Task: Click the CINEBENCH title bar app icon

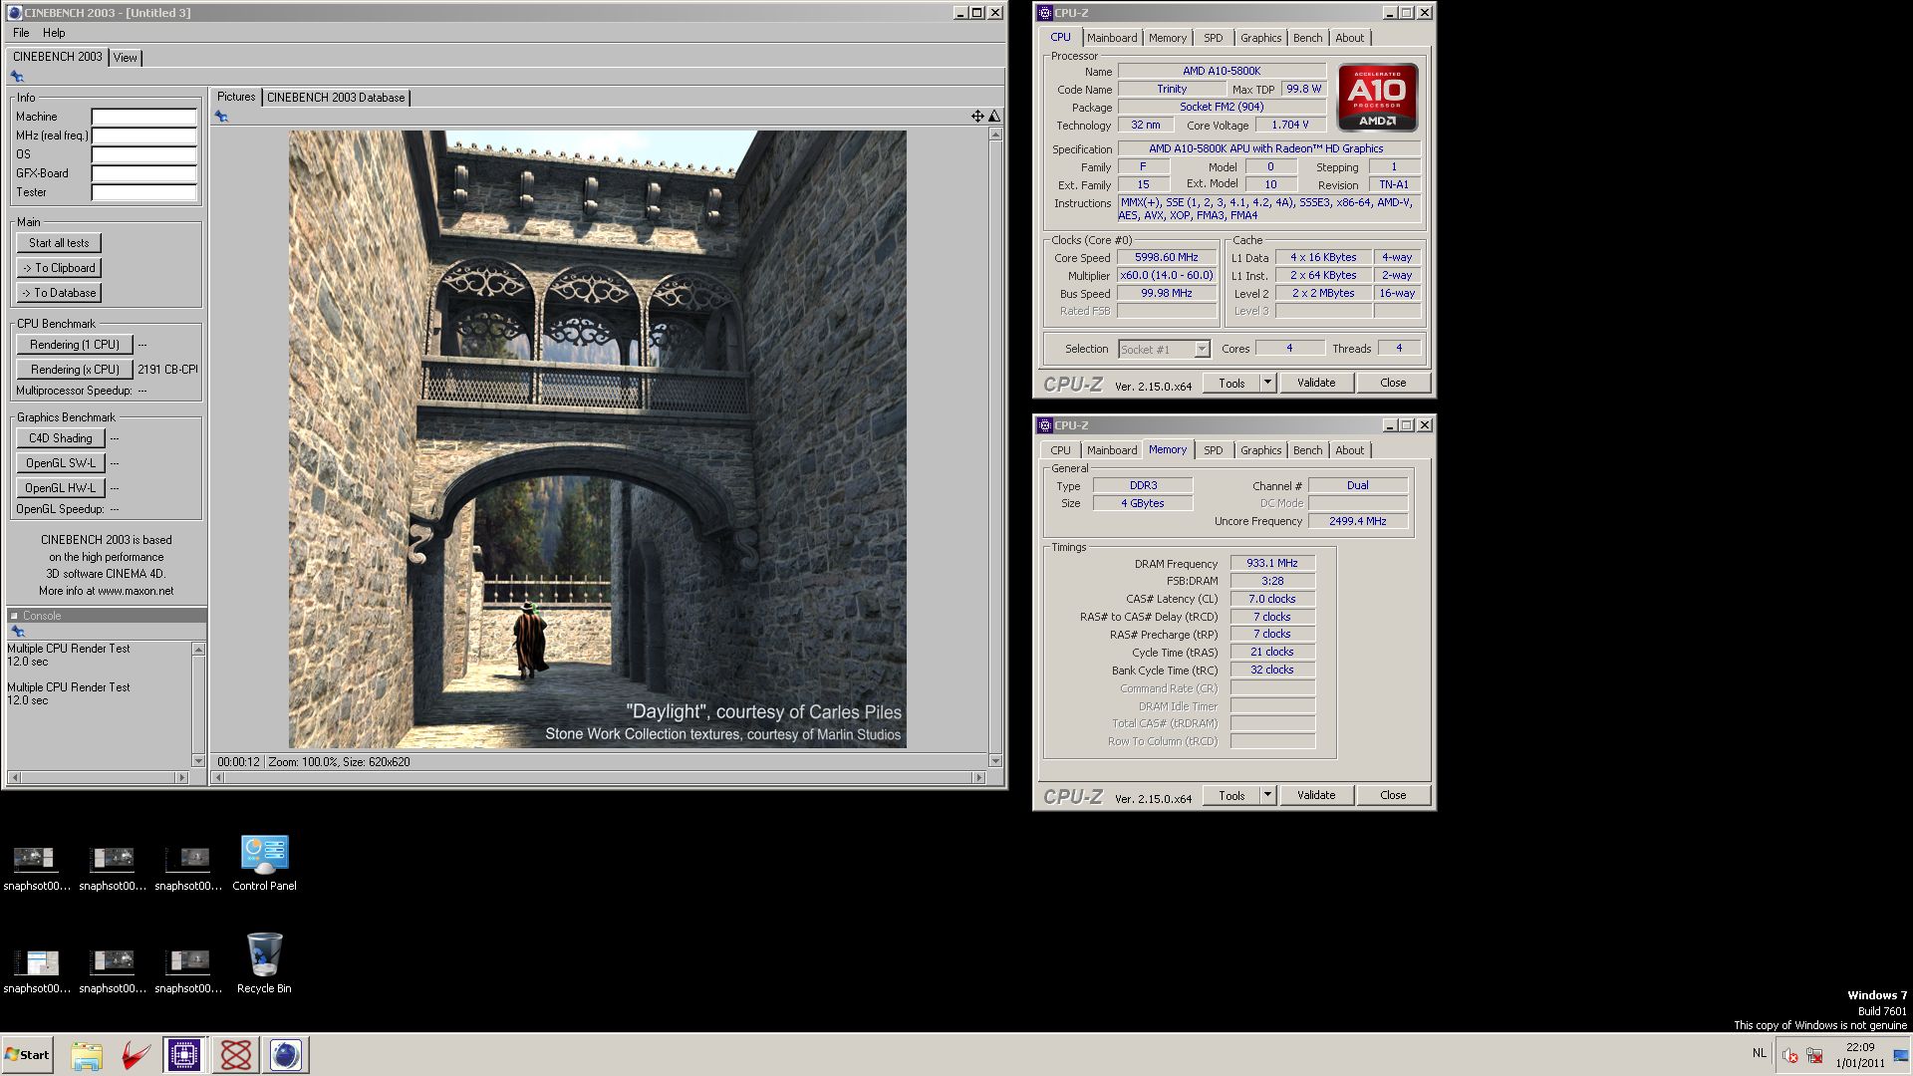Action: pos(15,13)
